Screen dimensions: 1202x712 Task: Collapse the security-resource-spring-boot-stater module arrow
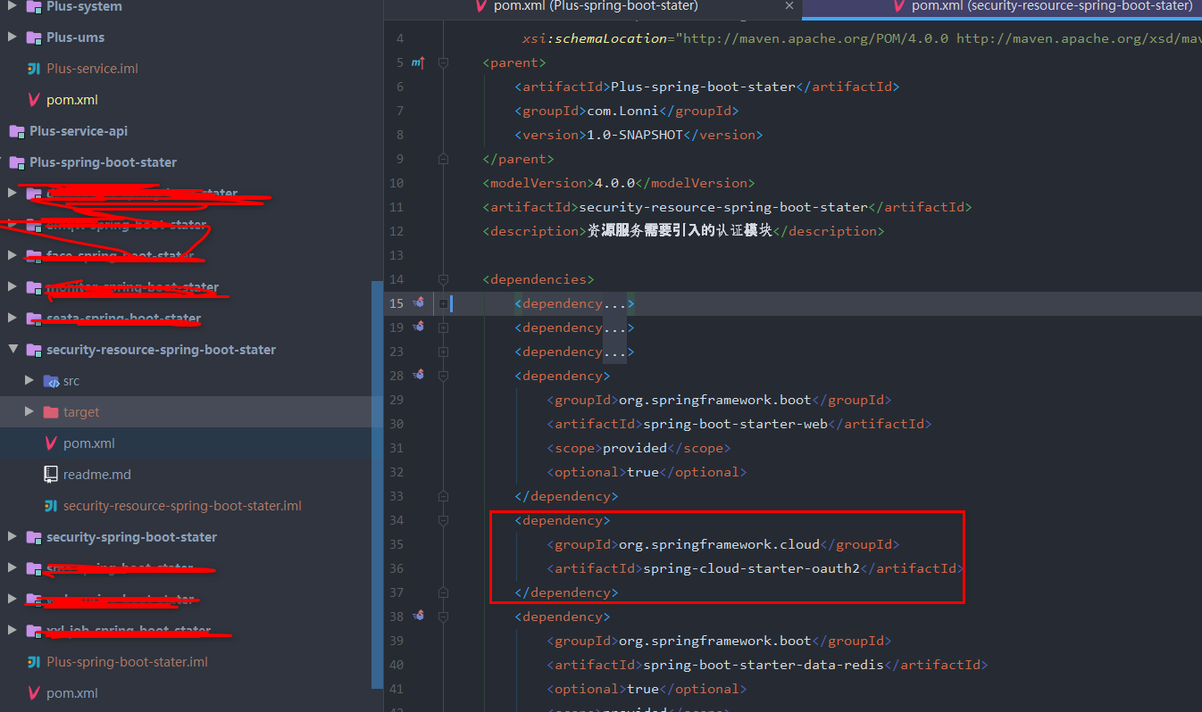pyautogui.click(x=12, y=350)
